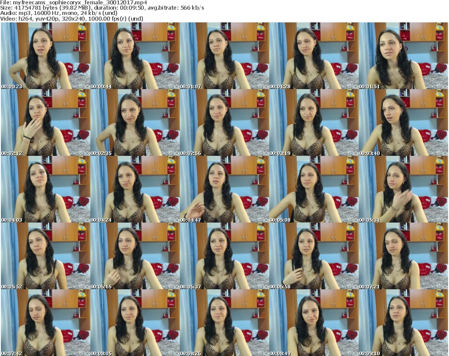Pick the frame stamped 00:05:08
The height and width of the screenshot is (356, 449).
pyautogui.click(x=314, y=189)
